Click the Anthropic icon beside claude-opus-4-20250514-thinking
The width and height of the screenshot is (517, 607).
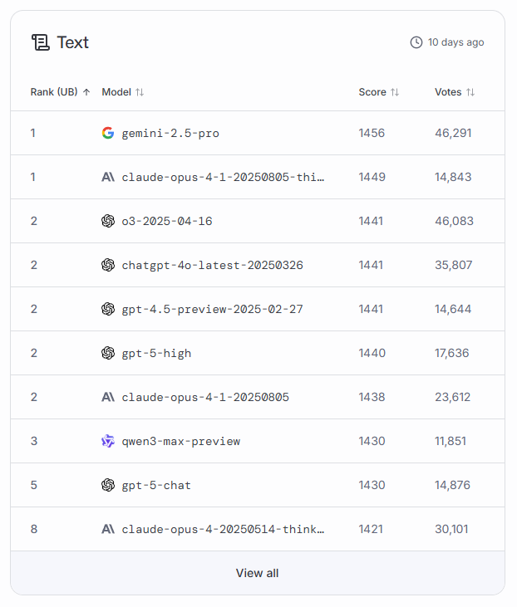click(x=108, y=529)
